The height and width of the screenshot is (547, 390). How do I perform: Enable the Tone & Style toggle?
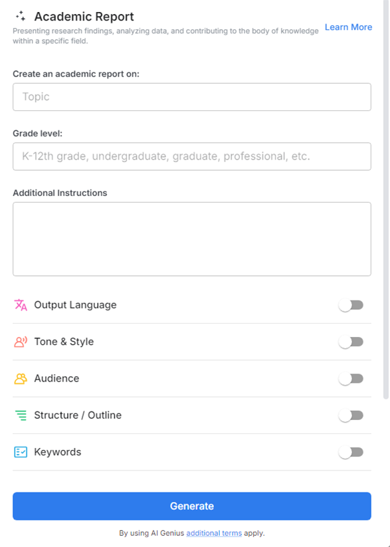click(351, 341)
